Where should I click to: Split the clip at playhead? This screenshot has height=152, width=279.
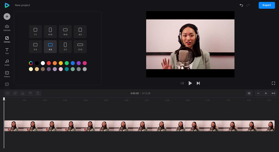tap(8, 93)
